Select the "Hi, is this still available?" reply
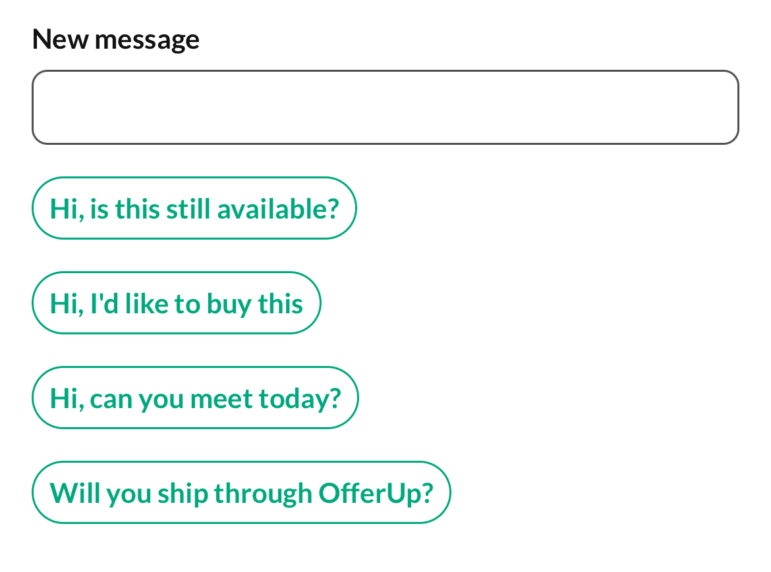 [194, 208]
